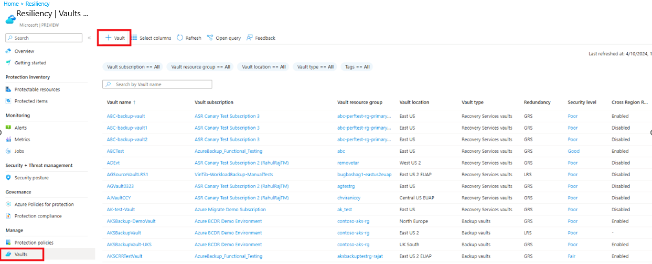652x264 pixels.
Task: Click the Vault type column header
Action: pos(473,102)
